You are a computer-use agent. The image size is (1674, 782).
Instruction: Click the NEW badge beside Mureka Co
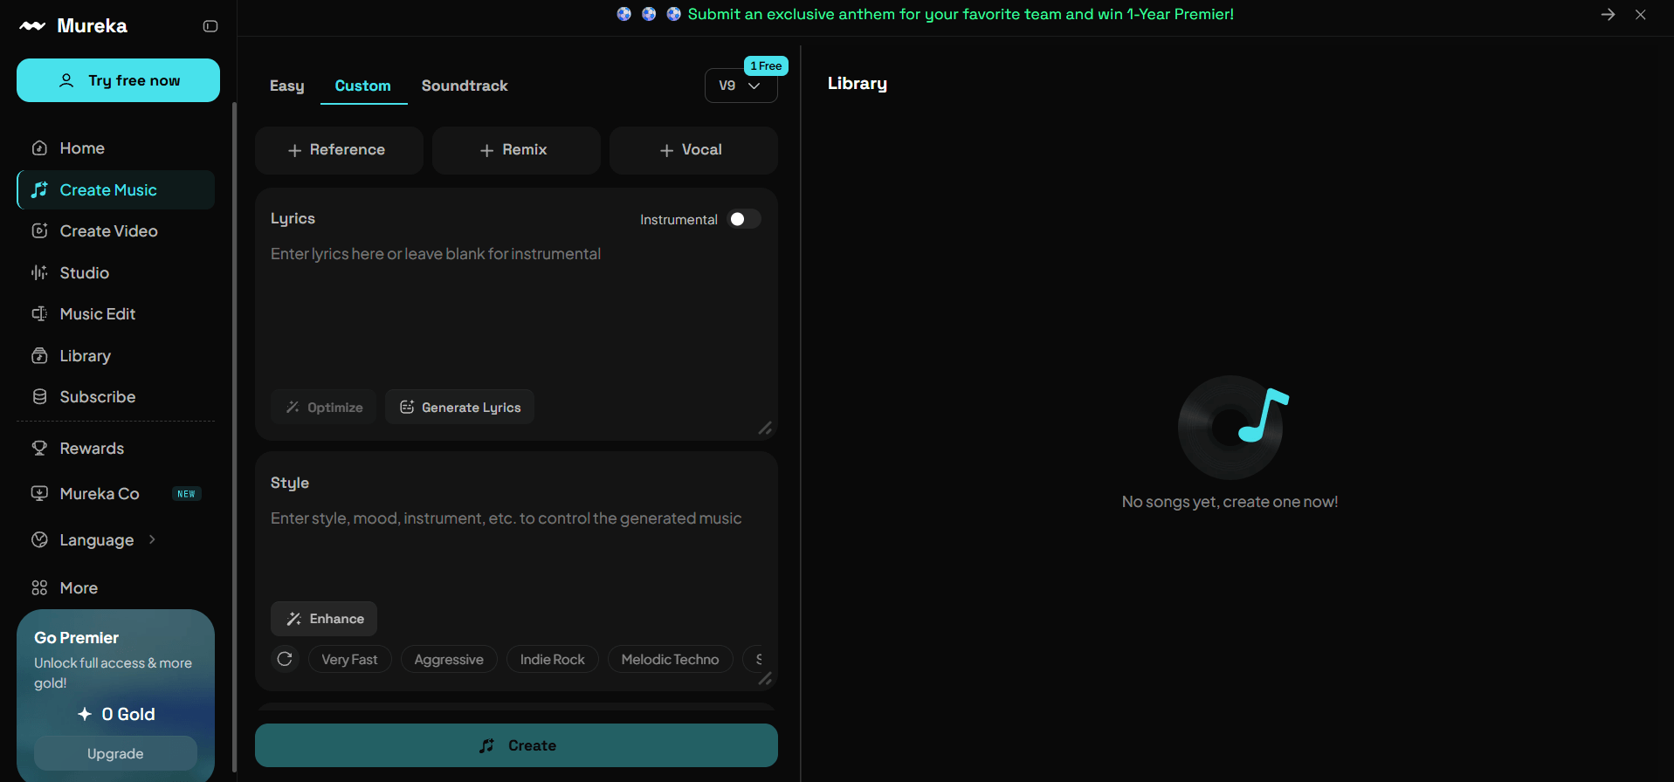tap(187, 494)
